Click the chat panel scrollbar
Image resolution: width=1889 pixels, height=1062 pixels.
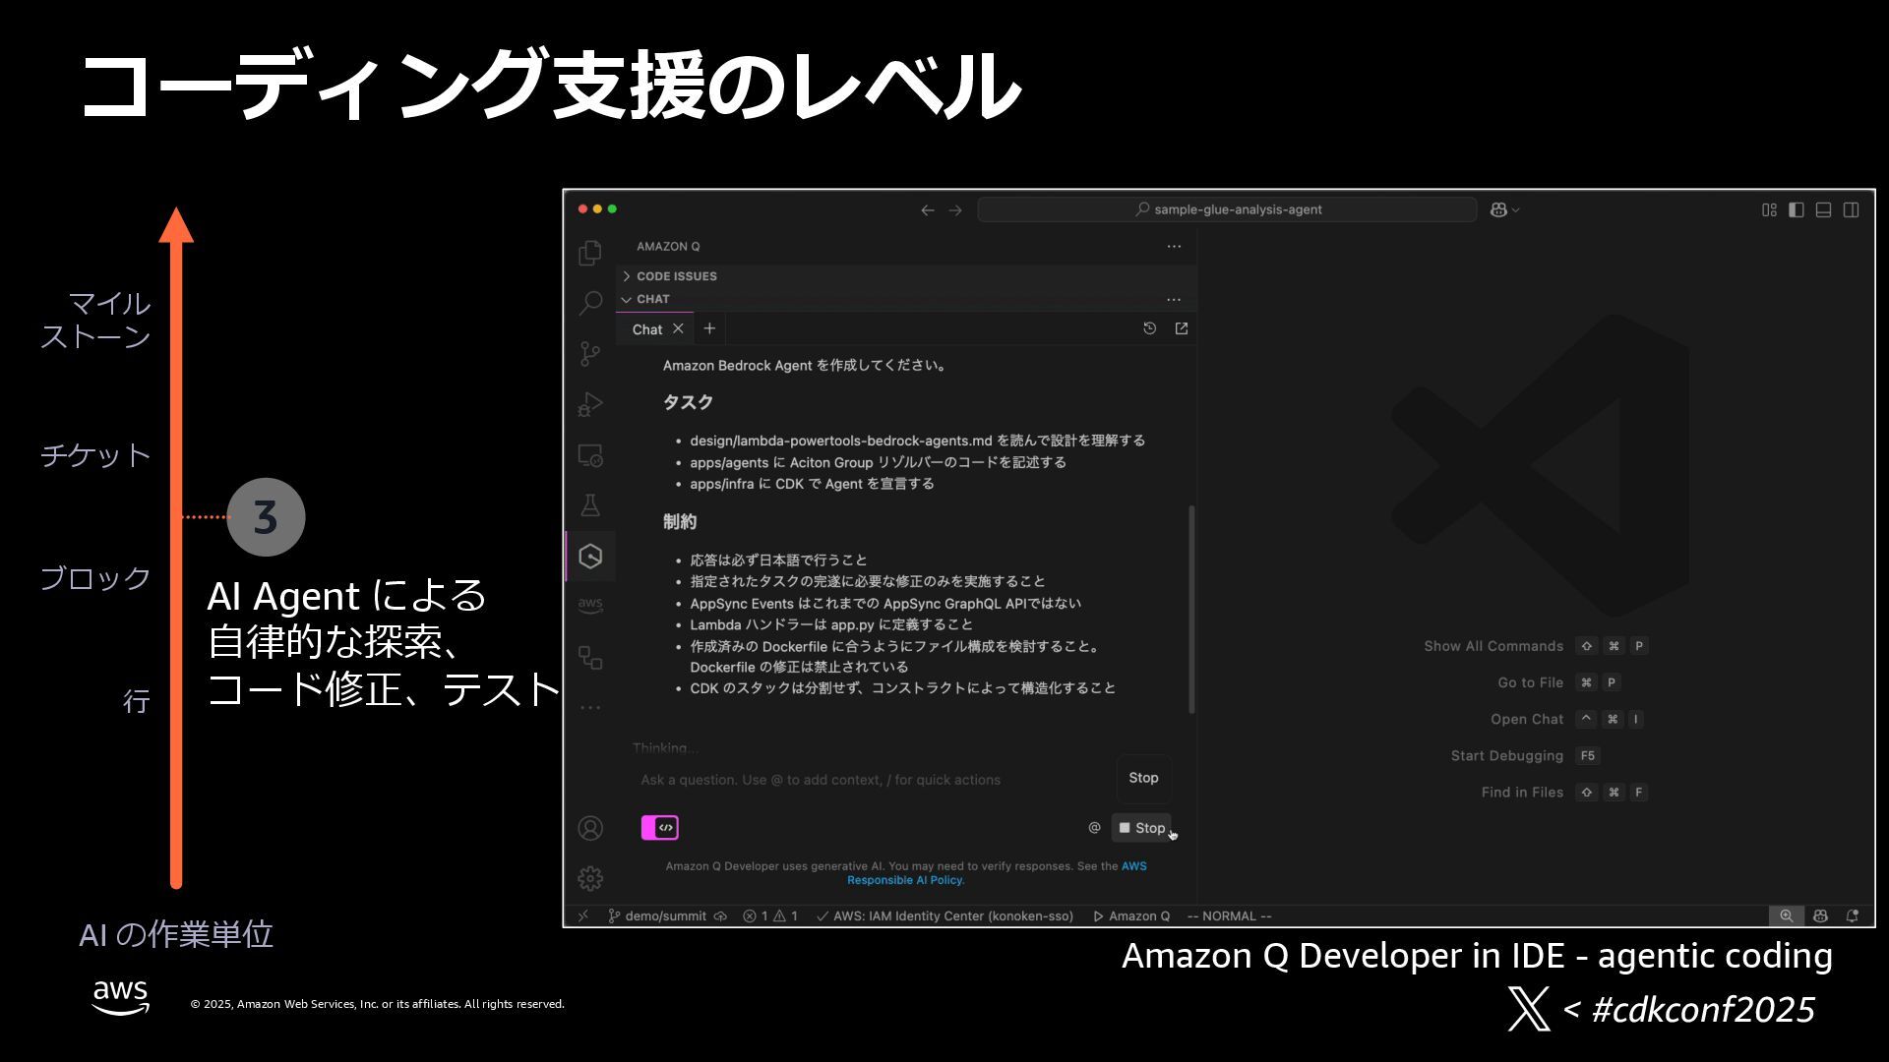(1191, 610)
